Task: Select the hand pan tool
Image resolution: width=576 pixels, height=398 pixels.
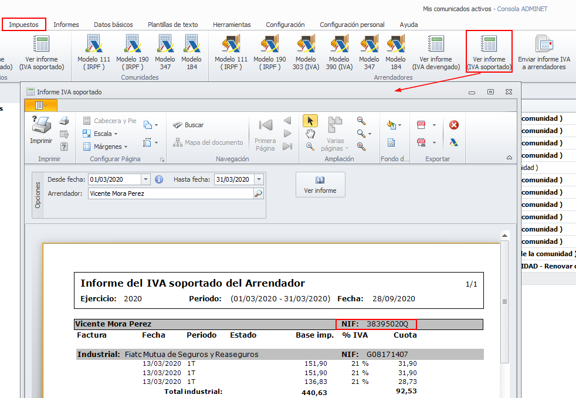Action: click(x=310, y=134)
